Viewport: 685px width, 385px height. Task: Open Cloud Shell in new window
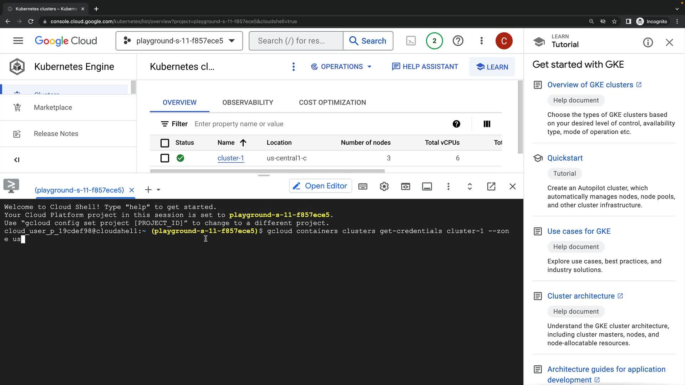[x=491, y=186]
